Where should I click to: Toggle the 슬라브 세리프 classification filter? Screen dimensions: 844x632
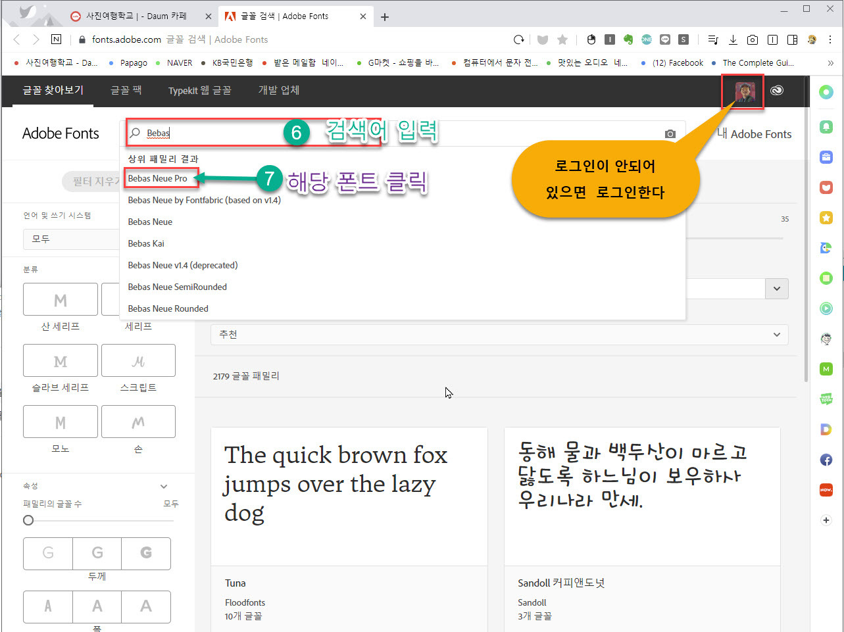(x=61, y=360)
